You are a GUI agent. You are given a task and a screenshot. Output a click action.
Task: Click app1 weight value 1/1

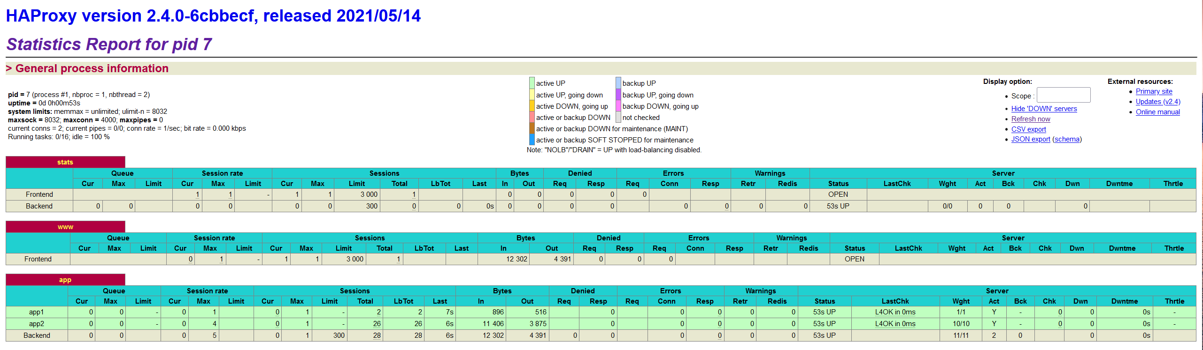point(961,312)
